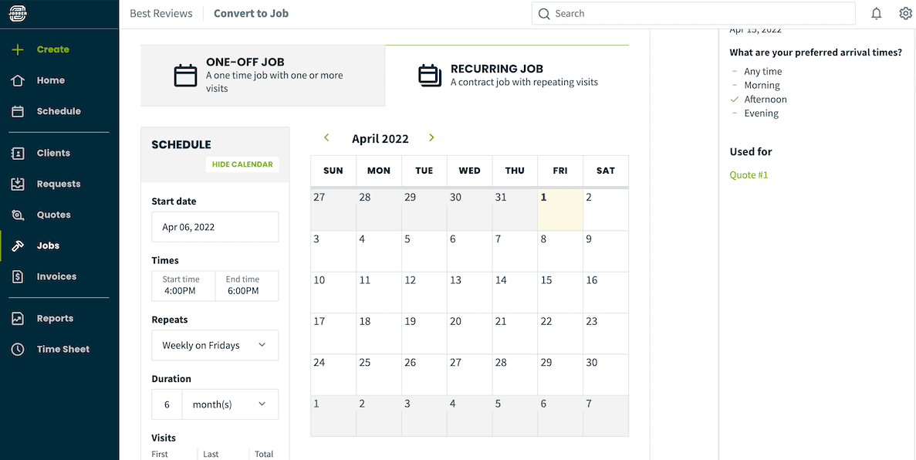Click the Hide Calendar button
The image size is (916, 460).
[x=242, y=164]
